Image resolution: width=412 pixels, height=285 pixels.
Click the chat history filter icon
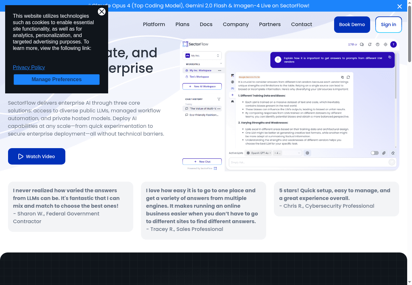click(x=219, y=99)
